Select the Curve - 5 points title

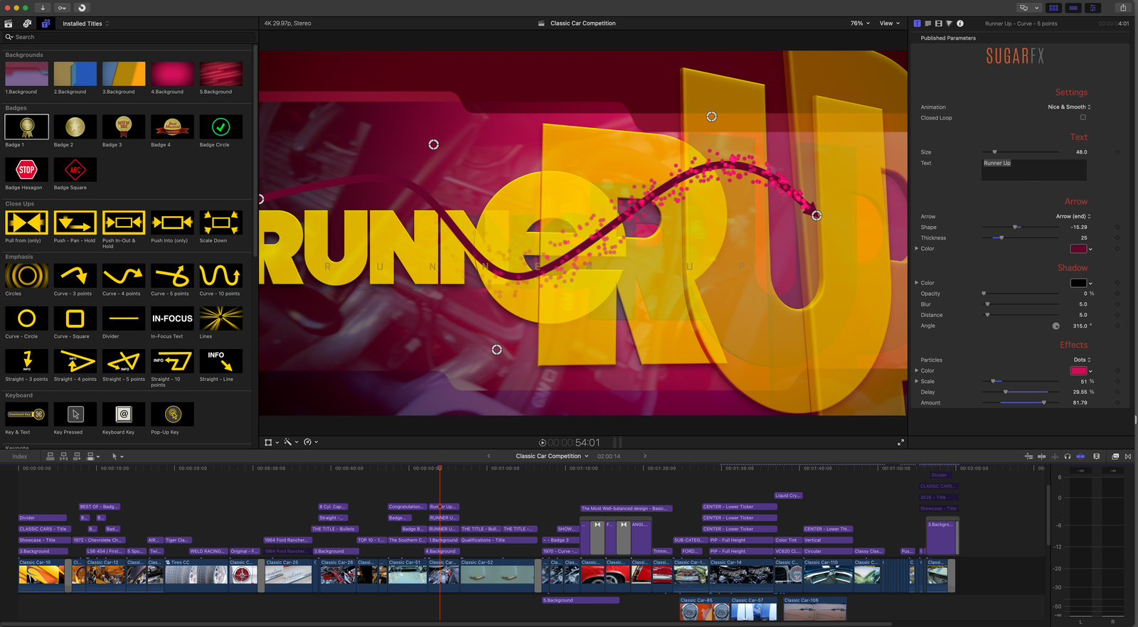[172, 276]
